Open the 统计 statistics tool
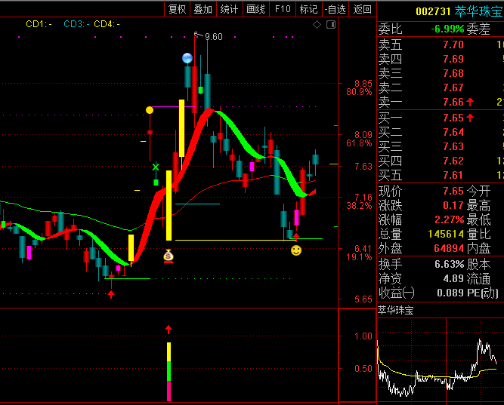Screen dimensions: 504x405 229,9
